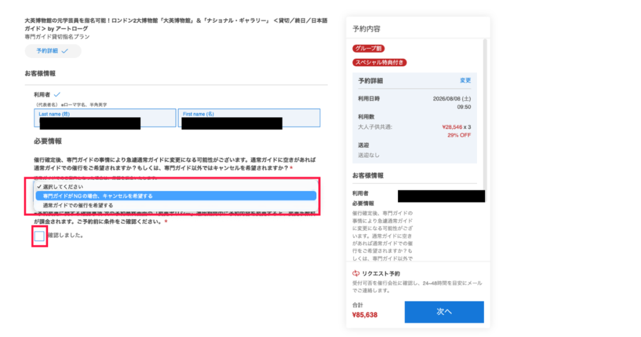Choose 通常ガイドでの催行を希望する option
Viewport: 641px width, 337px height.
pyautogui.click(x=176, y=205)
